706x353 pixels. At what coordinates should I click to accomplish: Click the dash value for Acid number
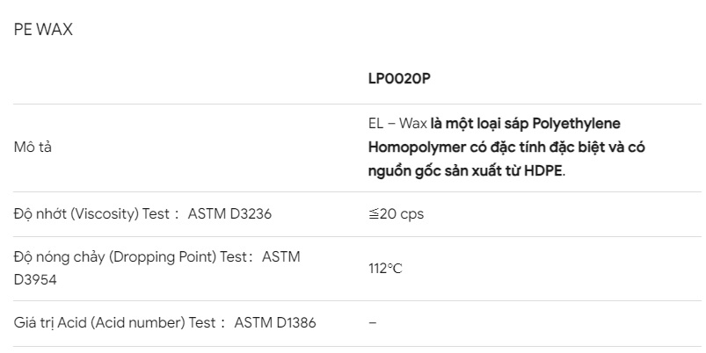373,322
